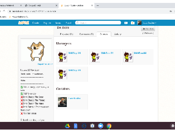Open the screenshot camera app in shelf

pos(92,126)
